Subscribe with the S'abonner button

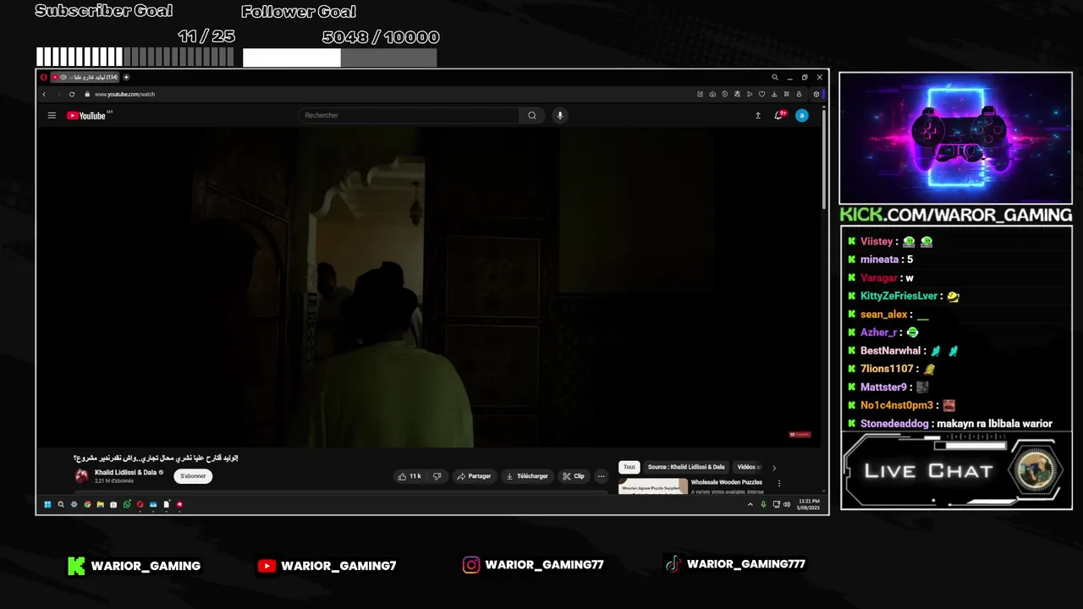point(193,476)
